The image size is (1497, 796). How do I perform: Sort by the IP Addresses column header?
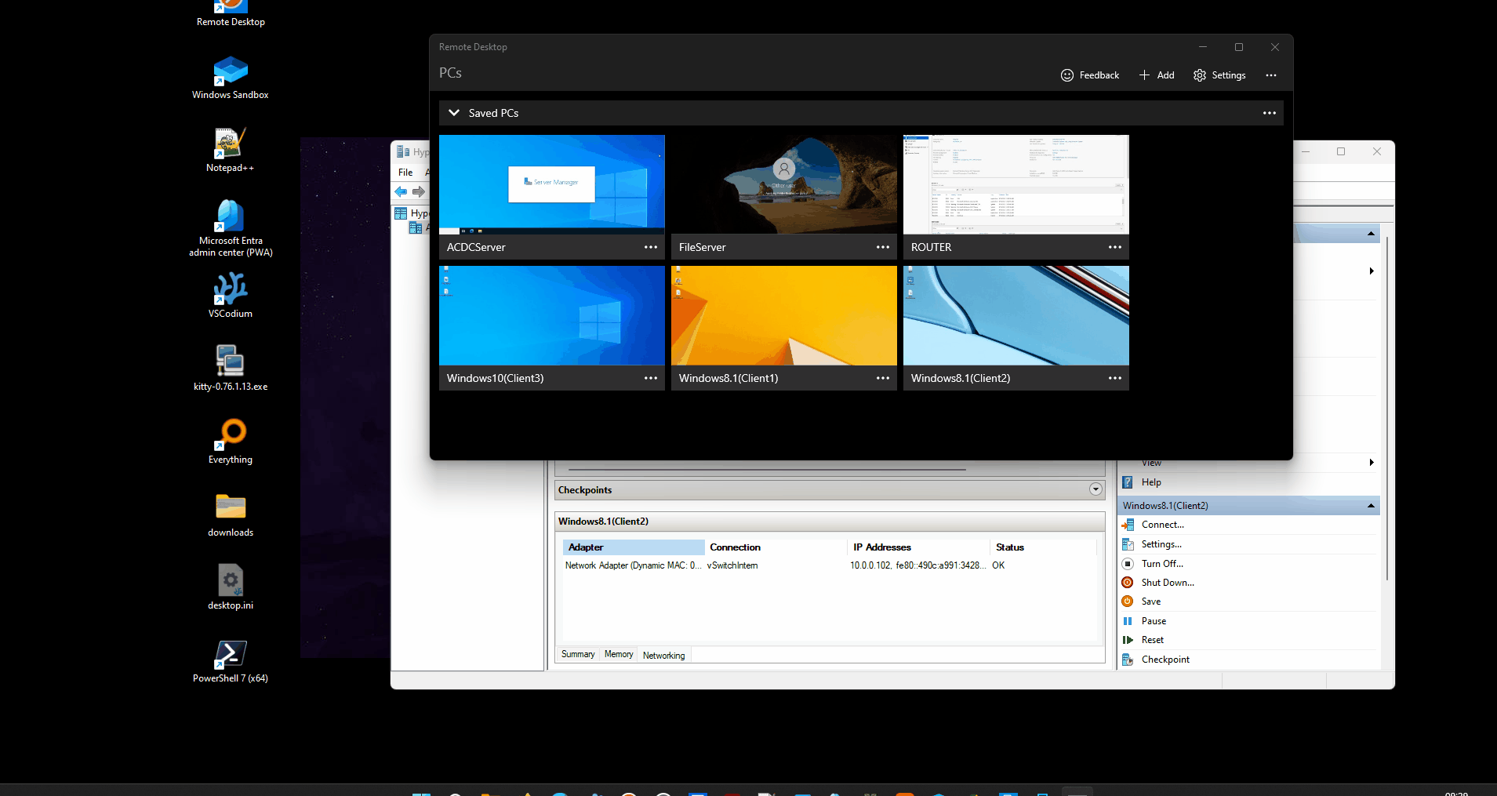[919, 547]
